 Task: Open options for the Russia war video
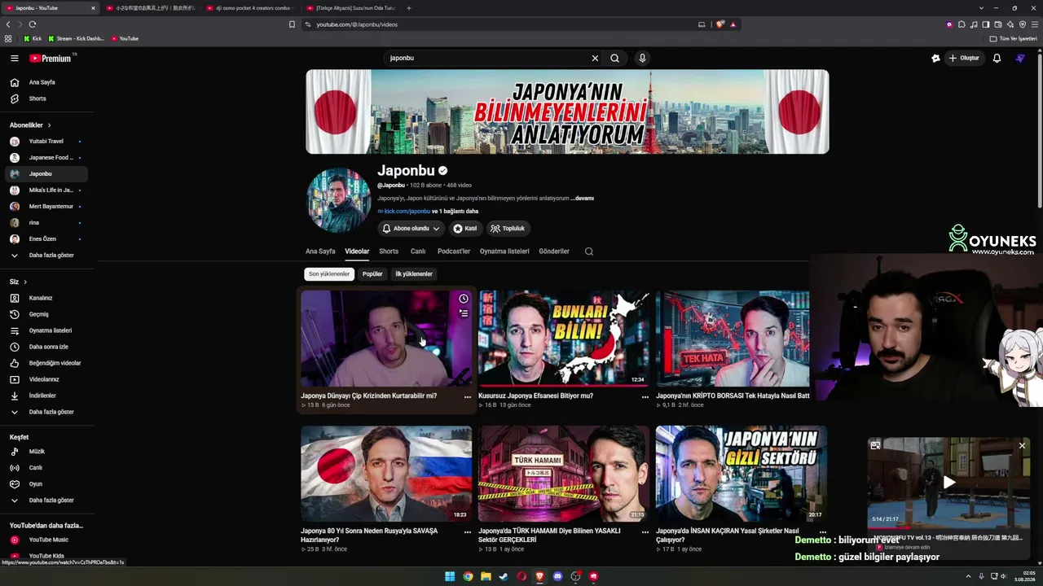(x=468, y=531)
